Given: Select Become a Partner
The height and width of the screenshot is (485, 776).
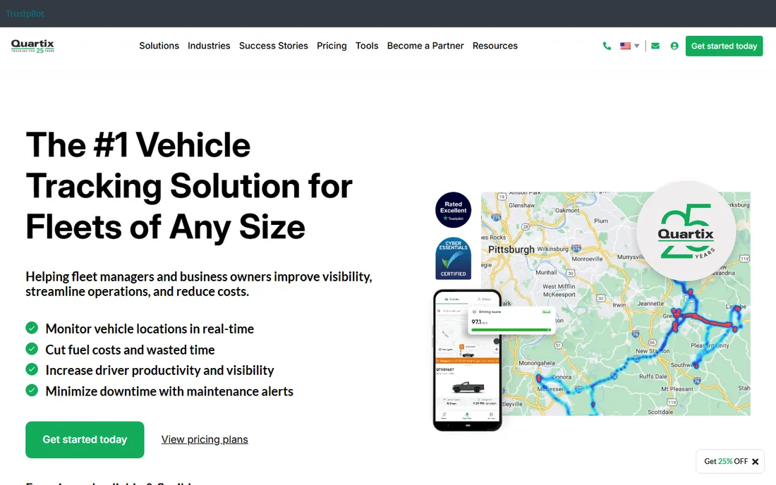Looking at the screenshot, I should [x=425, y=46].
